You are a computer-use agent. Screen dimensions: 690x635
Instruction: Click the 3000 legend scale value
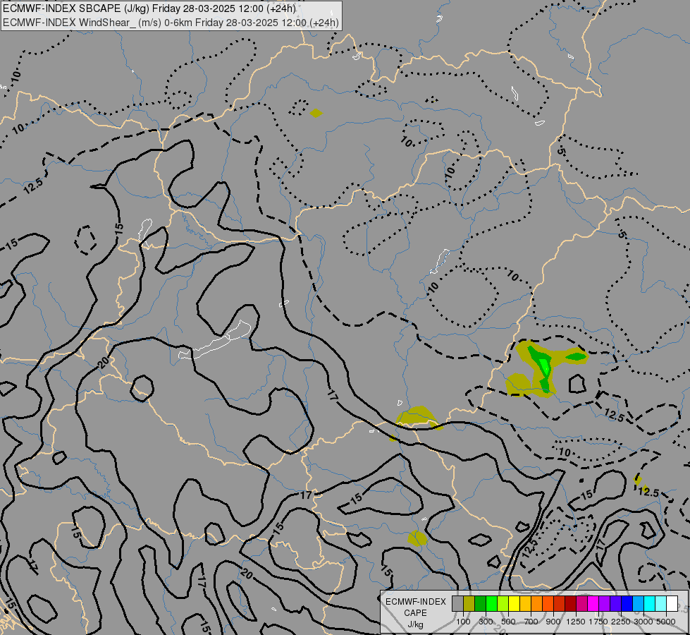click(x=643, y=622)
